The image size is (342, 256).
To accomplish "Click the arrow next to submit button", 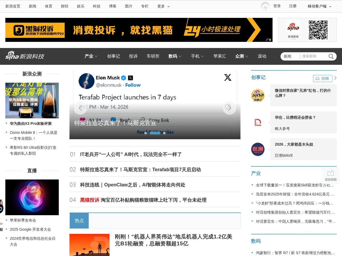I will [335, 78].
